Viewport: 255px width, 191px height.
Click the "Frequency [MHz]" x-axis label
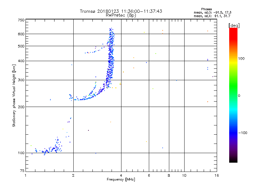point(121,180)
